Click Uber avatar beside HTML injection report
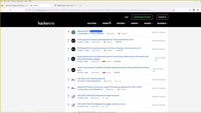The height and width of the screenshot is (113, 201). [73, 41]
